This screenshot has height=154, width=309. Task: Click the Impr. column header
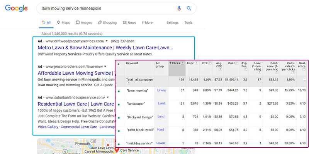coord(190,63)
